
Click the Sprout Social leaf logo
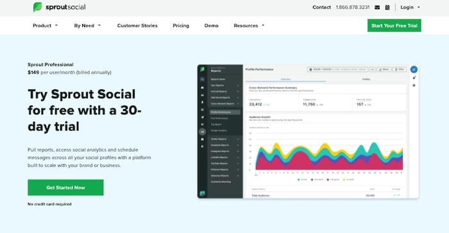pyautogui.click(x=37, y=7)
